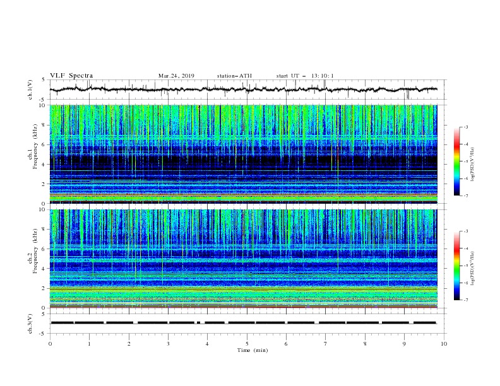Click the "-7" tick on the upper color bar
The width and height of the screenshot is (500, 386).
pos(465,196)
